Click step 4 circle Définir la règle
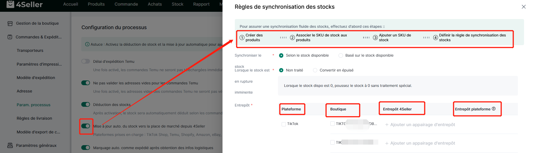The image size is (533, 153). [435, 38]
